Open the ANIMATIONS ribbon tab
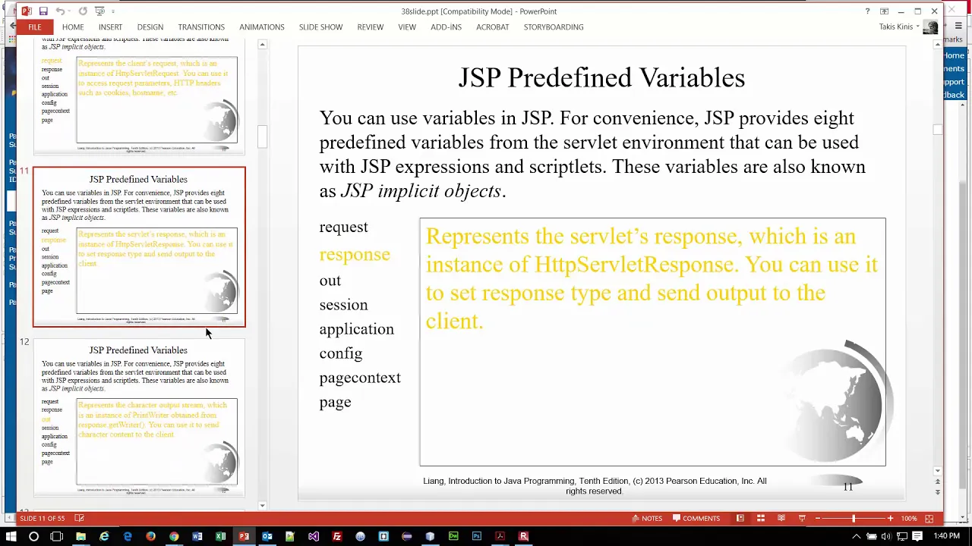Screen dimensions: 972x546 click(262, 27)
